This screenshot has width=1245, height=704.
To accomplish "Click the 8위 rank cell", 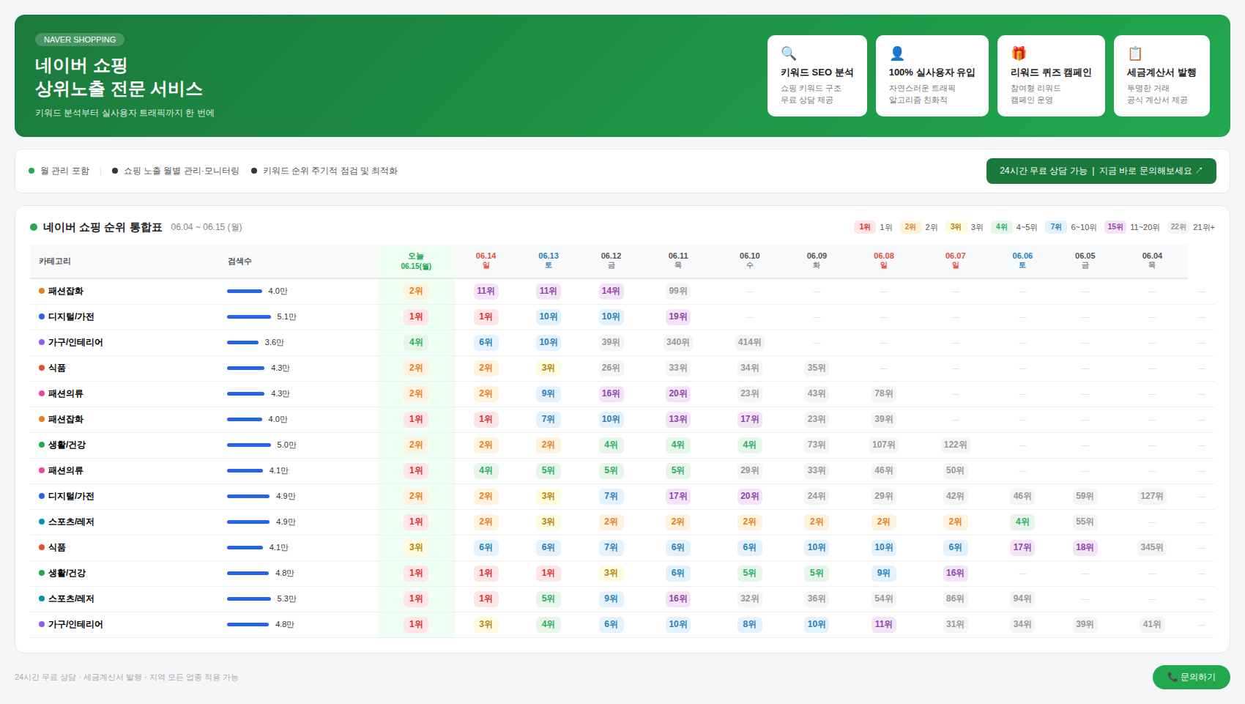I will coord(749,625).
